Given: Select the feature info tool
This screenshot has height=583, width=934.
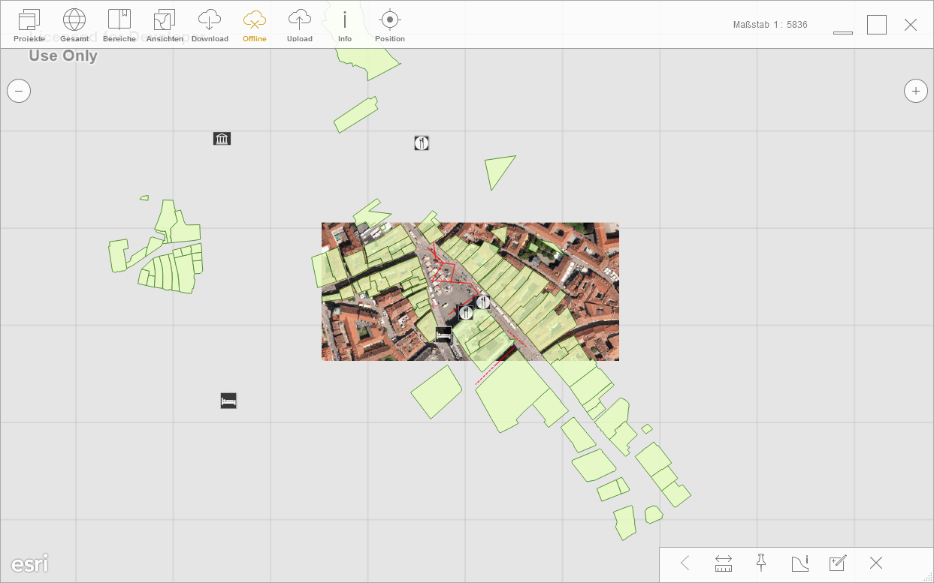Looking at the screenshot, I should [799, 563].
